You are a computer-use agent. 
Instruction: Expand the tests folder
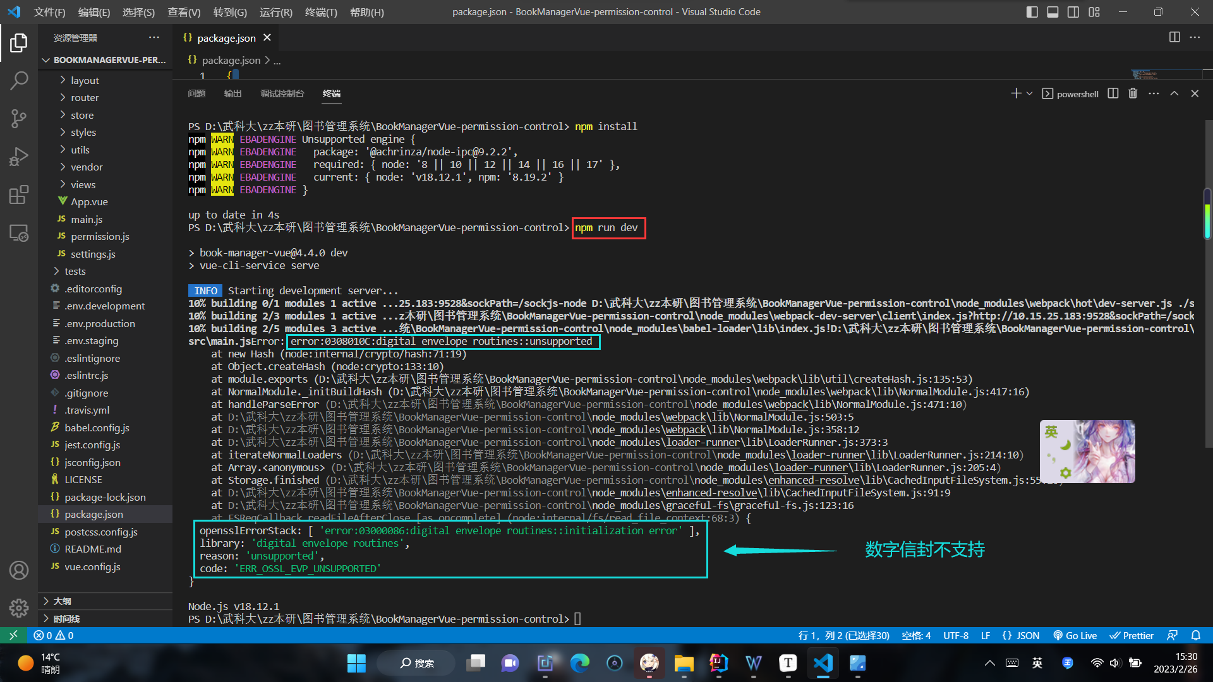point(75,271)
